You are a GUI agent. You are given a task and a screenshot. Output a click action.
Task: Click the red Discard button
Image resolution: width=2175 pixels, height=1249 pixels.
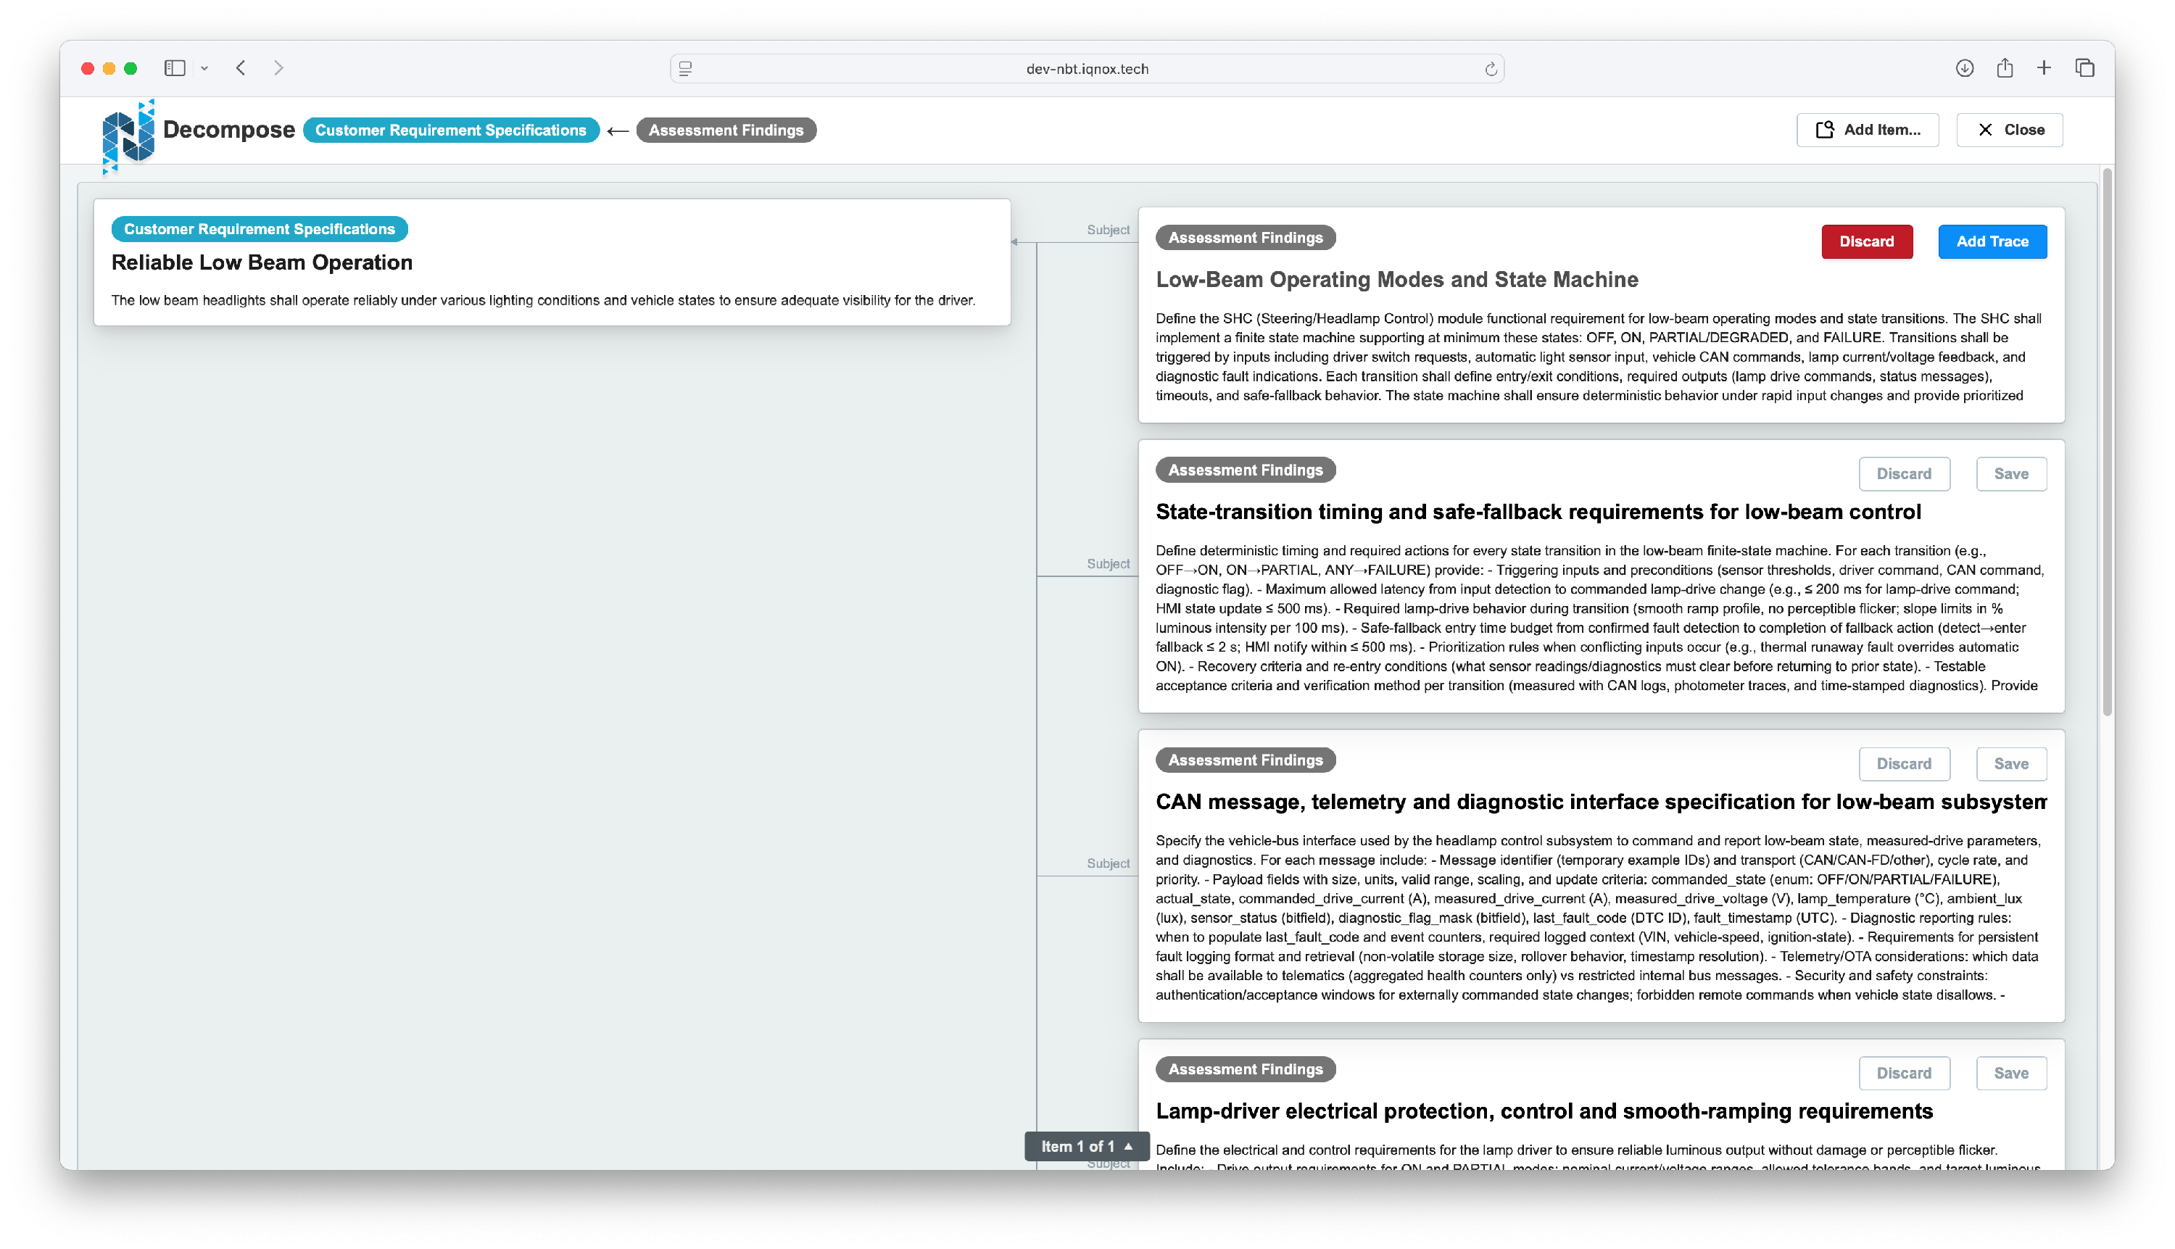click(x=1866, y=241)
